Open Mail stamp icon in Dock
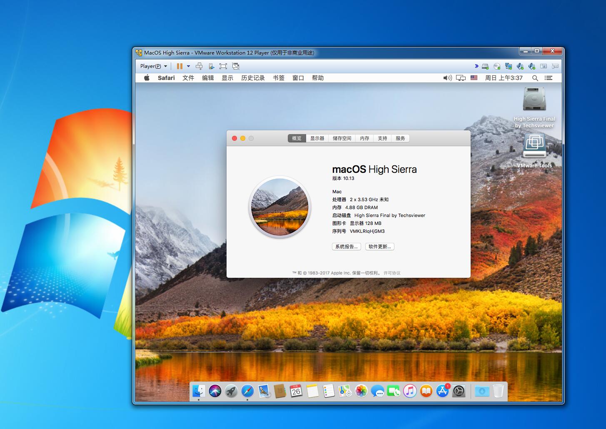 coord(264,391)
